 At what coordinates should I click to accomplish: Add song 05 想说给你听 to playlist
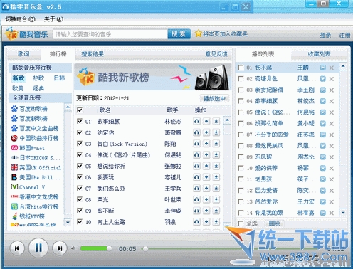(206, 166)
